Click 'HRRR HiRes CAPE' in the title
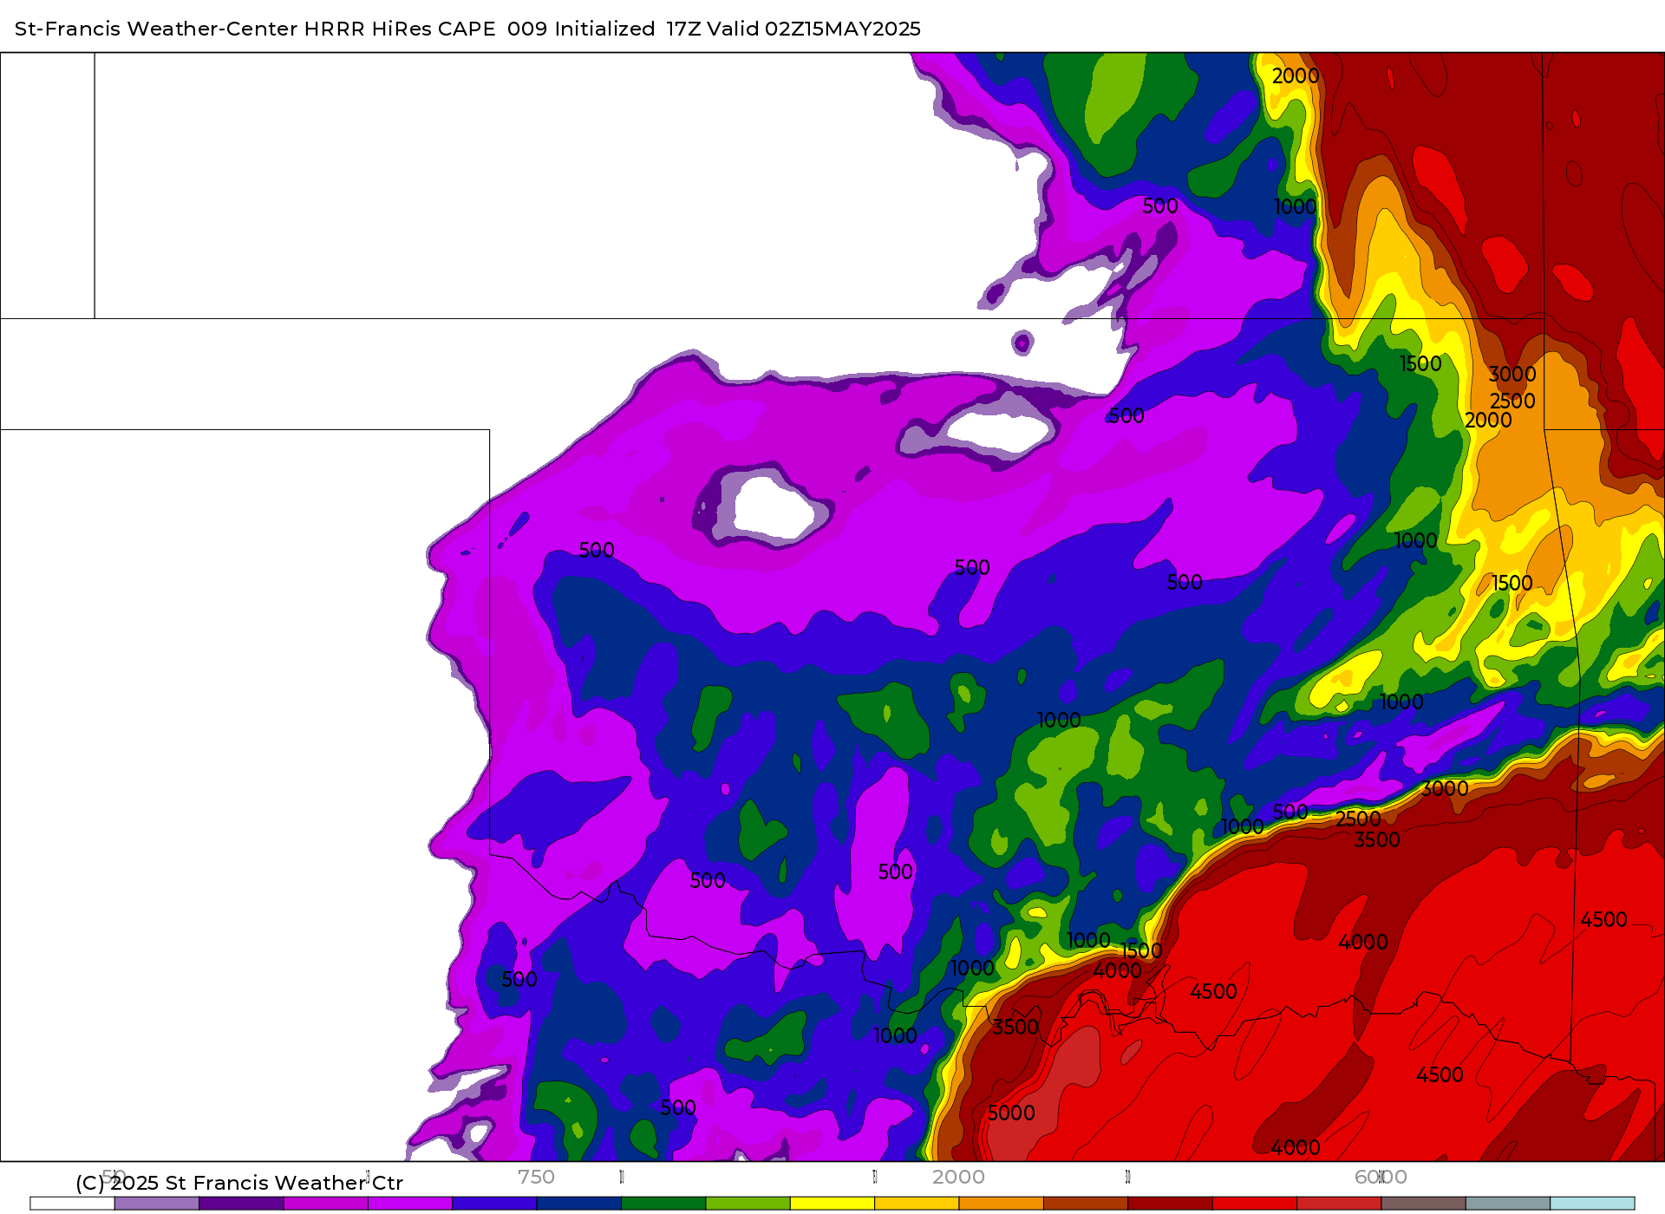The height and width of the screenshot is (1214, 1665). pos(400,29)
